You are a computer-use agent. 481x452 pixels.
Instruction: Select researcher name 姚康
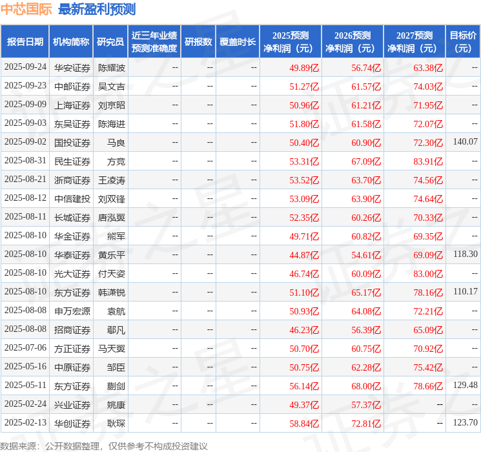116,405
